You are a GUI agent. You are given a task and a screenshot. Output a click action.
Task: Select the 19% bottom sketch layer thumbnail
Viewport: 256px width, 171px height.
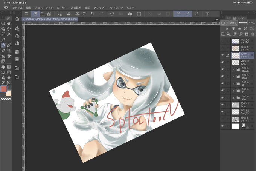click(x=236, y=119)
